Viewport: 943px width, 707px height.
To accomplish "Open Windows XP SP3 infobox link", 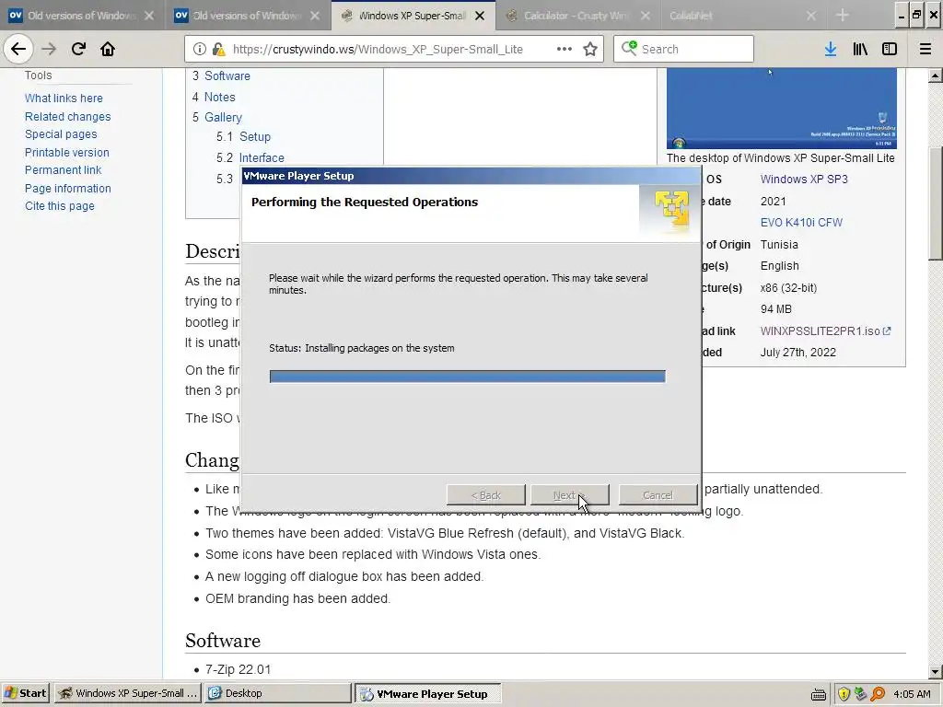I will click(803, 180).
